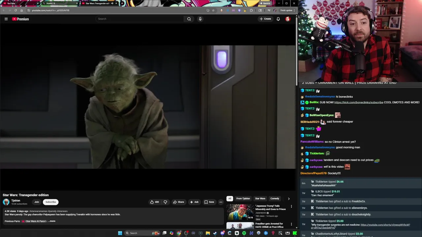
Task: Click the DirectorofPepsi578 username in chat
Action: [x=314, y=173]
